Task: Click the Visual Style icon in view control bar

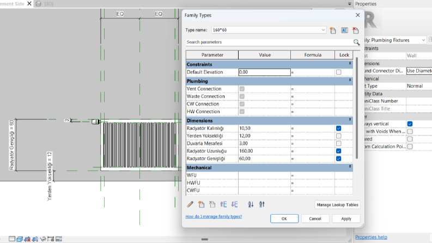Action: (x=12, y=239)
